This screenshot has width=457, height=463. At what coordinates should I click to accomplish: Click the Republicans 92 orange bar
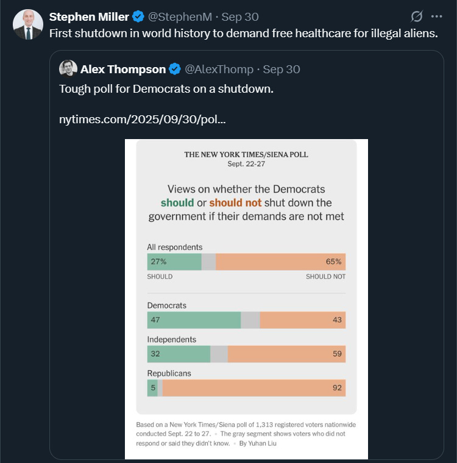254,388
